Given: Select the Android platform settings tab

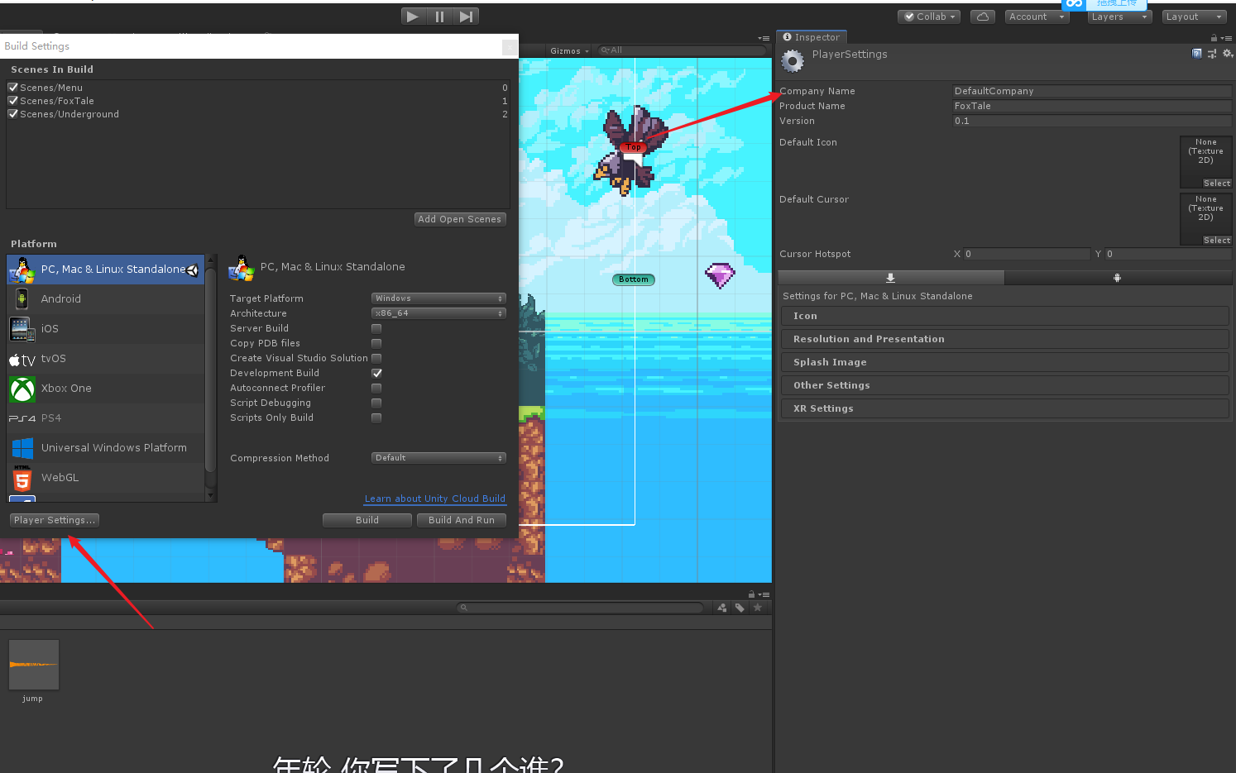Looking at the screenshot, I should click(1117, 278).
